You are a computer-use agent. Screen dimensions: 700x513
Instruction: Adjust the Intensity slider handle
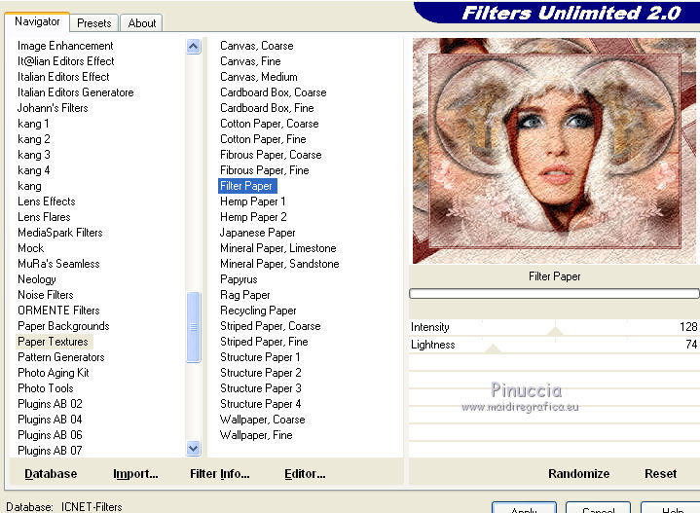[x=555, y=331]
